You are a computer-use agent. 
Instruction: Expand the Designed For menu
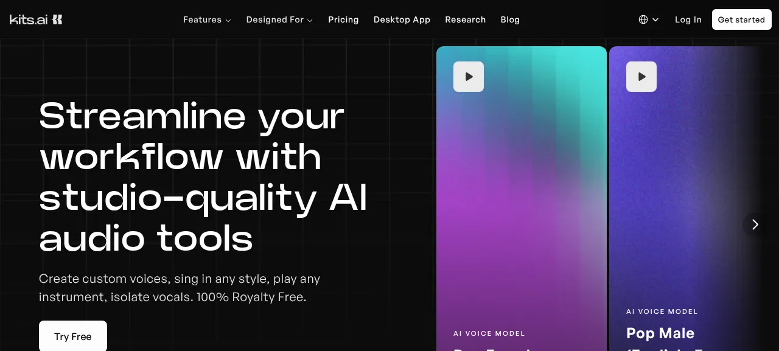(279, 19)
